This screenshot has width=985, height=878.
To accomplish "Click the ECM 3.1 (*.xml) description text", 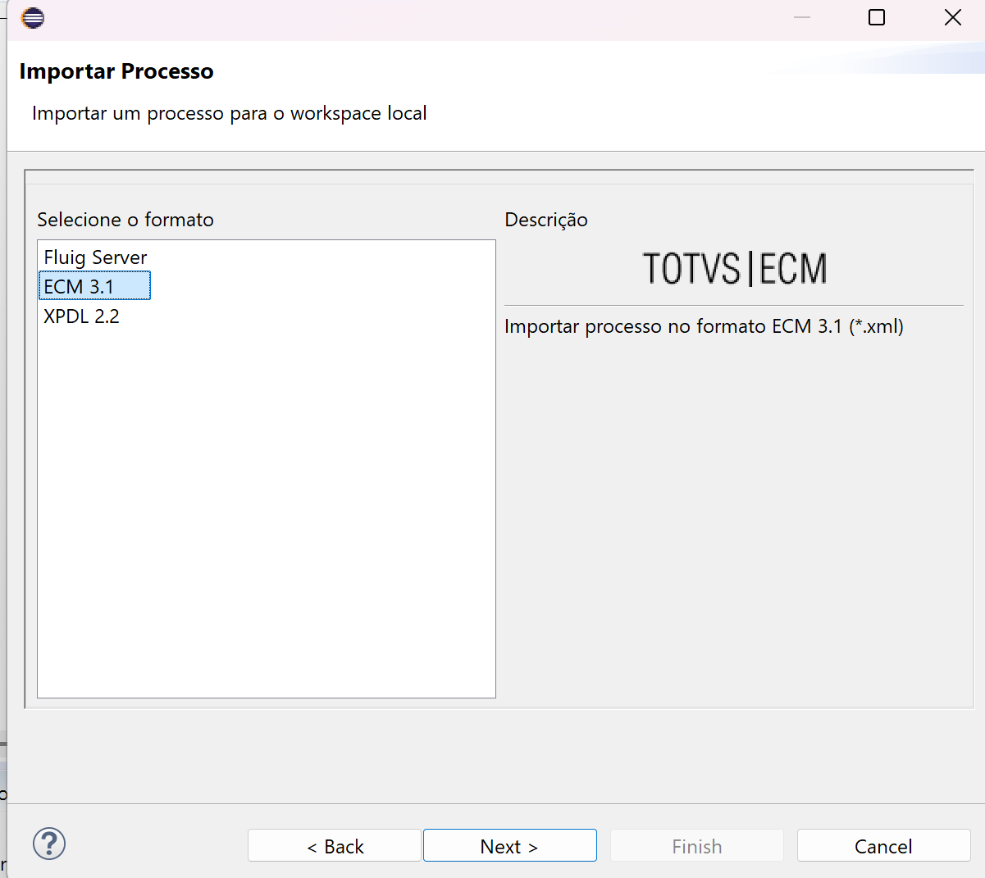I will click(704, 326).
